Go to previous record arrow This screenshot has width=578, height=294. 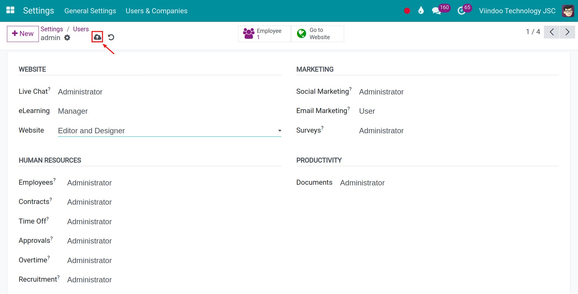click(551, 32)
